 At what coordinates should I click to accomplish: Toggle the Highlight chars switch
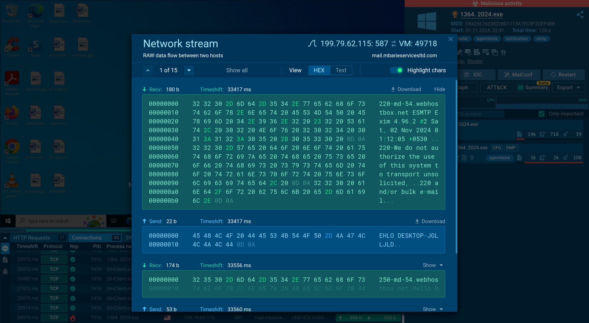point(397,70)
